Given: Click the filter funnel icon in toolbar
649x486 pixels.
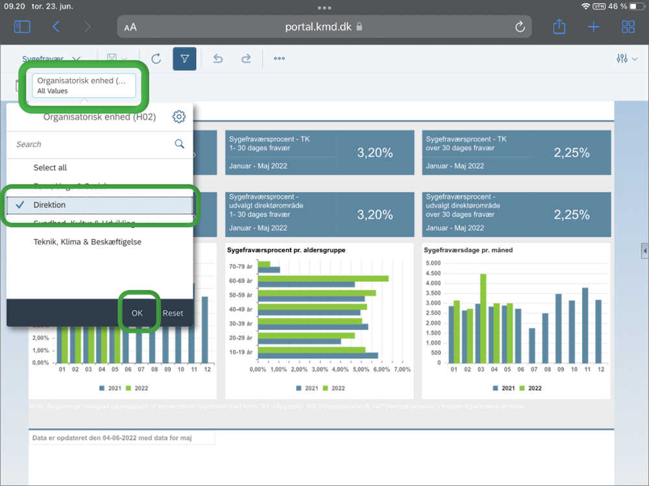Looking at the screenshot, I should click(184, 59).
